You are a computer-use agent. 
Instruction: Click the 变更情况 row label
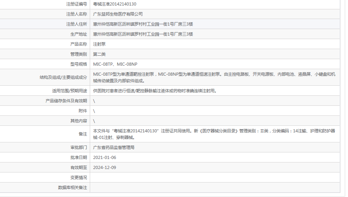tap(79, 178)
